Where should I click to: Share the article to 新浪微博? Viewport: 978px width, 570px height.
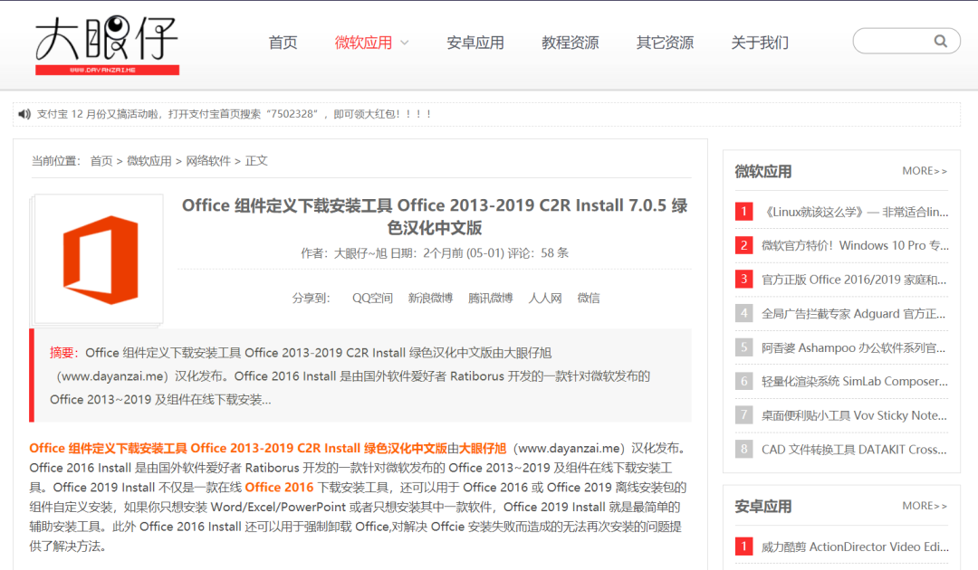[430, 298]
